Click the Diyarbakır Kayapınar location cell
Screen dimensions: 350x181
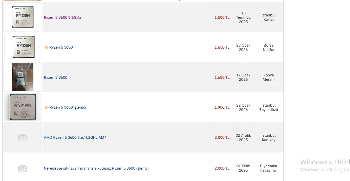[x=268, y=168]
